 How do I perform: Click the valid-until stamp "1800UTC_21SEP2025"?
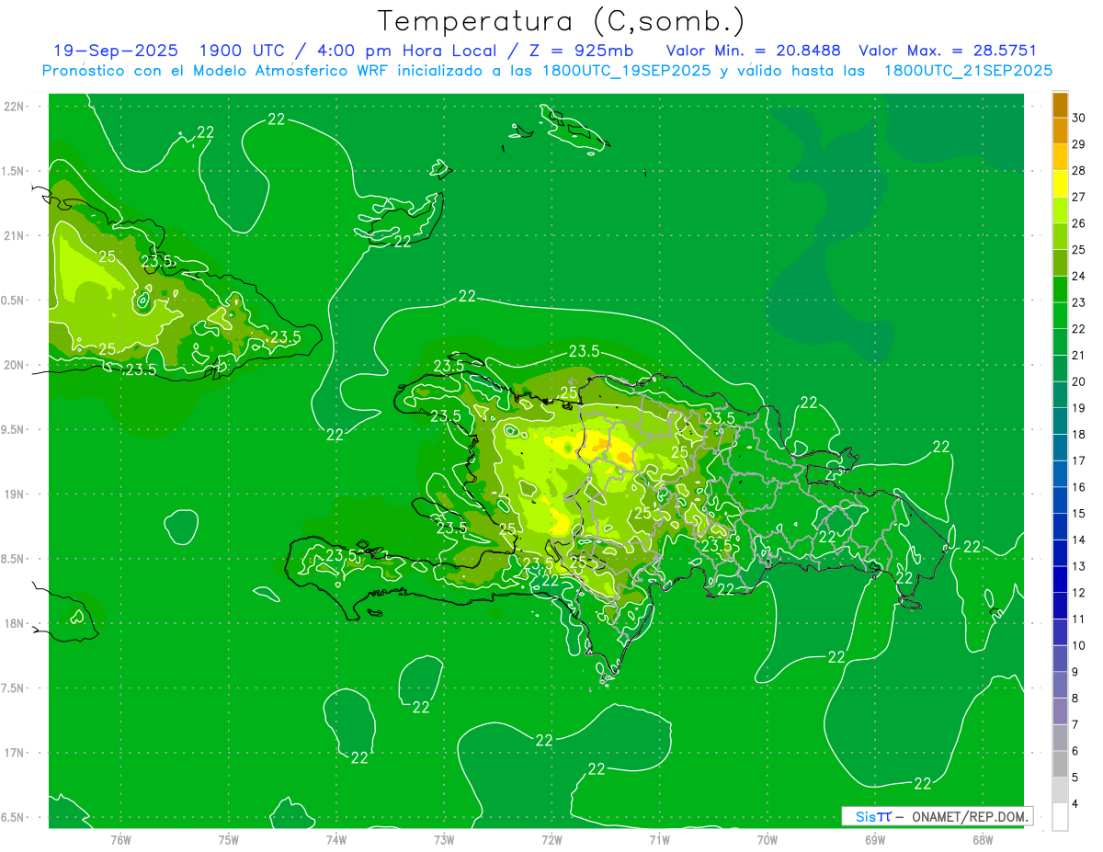(x=969, y=71)
